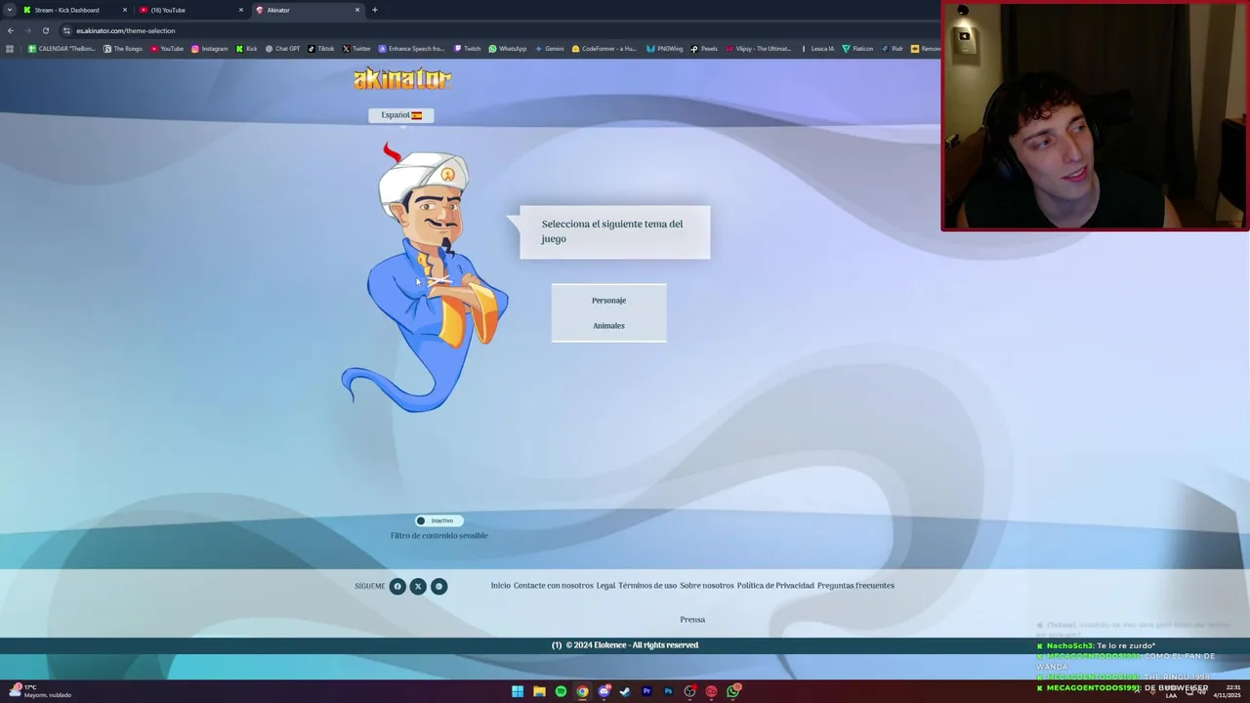Open the Preguntas frecuentes link

(x=855, y=586)
